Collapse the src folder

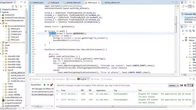coord(1,23)
